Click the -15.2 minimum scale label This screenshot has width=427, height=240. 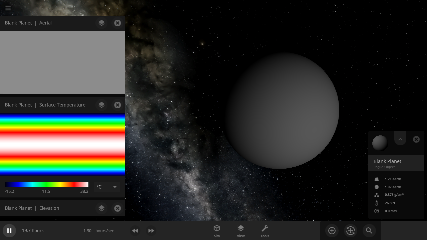[9, 191]
